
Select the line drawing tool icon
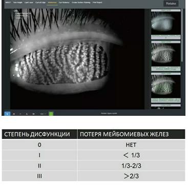(x=20, y=114)
